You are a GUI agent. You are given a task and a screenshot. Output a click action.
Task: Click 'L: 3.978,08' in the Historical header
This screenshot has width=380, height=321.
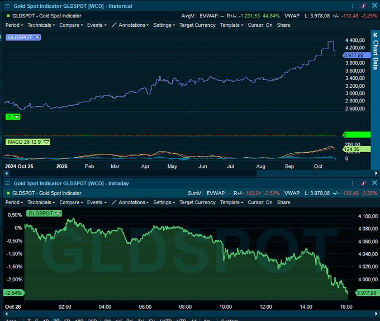(317, 16)
